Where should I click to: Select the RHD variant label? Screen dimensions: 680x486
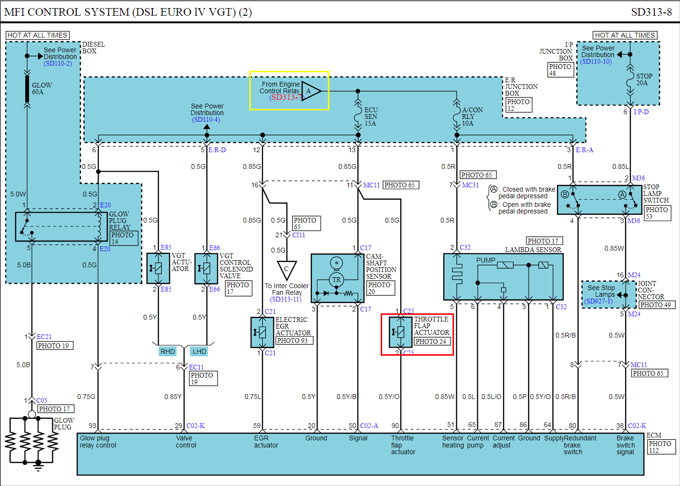pos(168,351)
